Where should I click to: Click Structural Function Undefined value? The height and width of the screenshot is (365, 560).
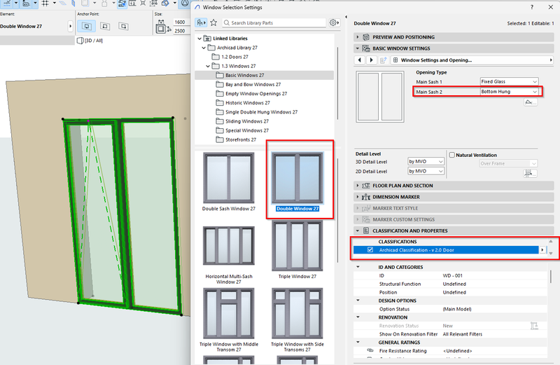(x=454, y=284)
